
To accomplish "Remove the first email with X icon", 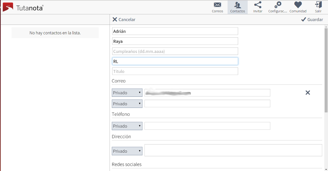I will [x=308, y=93].
